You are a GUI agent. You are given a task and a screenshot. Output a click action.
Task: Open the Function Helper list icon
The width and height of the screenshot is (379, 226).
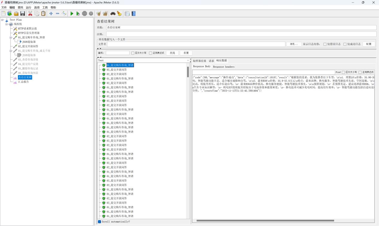pos(127,13)
